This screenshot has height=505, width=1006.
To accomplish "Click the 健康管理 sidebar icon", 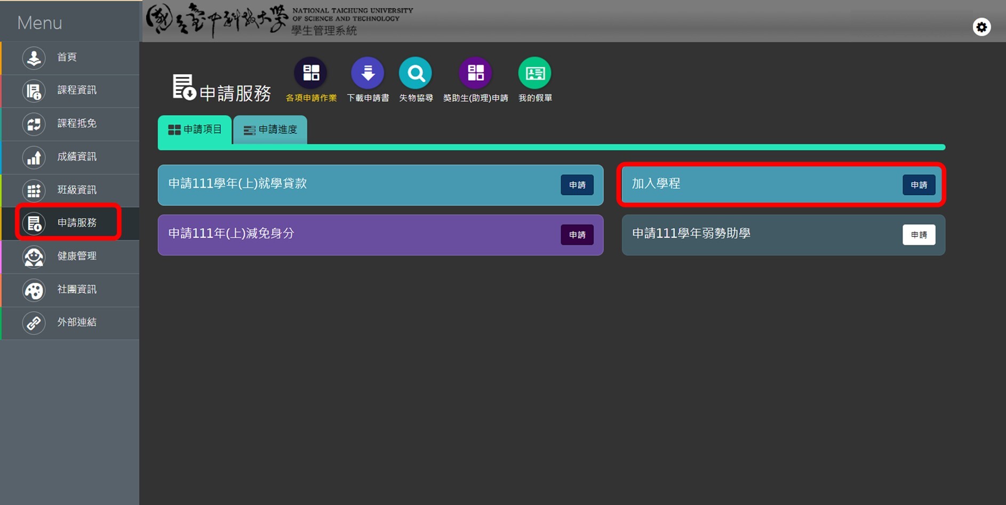I will click(34, 256).
